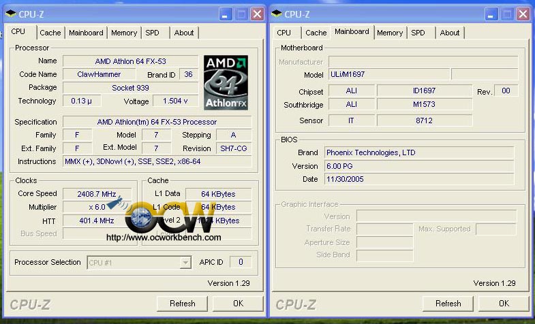This screenshot has height=324, width=535.
Task: Click the empty Manufacturer field
Action: pyautogui.click(x=423, y=62)
